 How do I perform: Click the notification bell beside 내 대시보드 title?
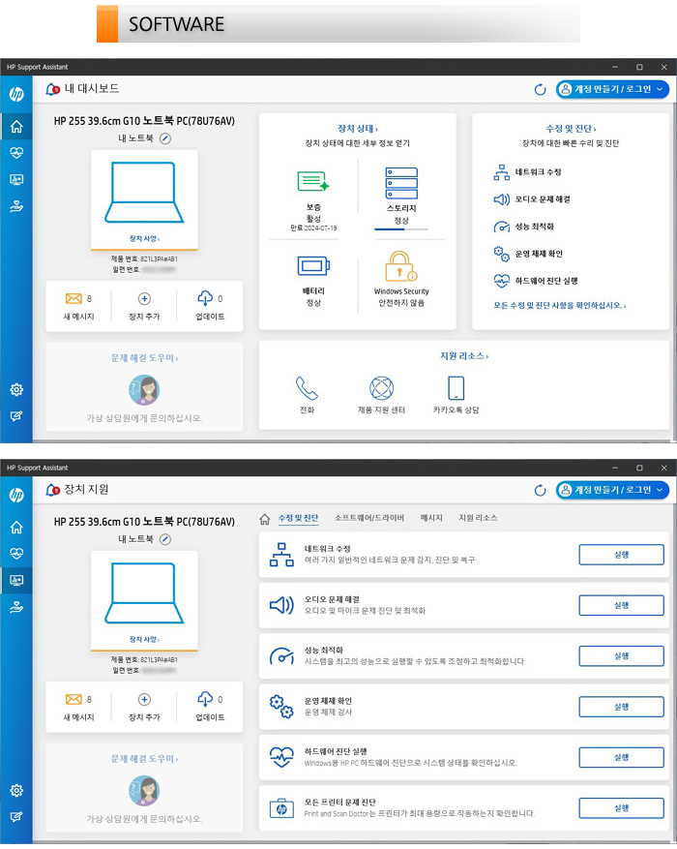[52, 89]
